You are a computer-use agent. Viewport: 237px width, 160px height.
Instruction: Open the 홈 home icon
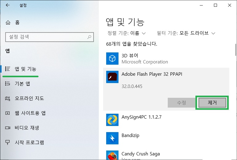8,23
